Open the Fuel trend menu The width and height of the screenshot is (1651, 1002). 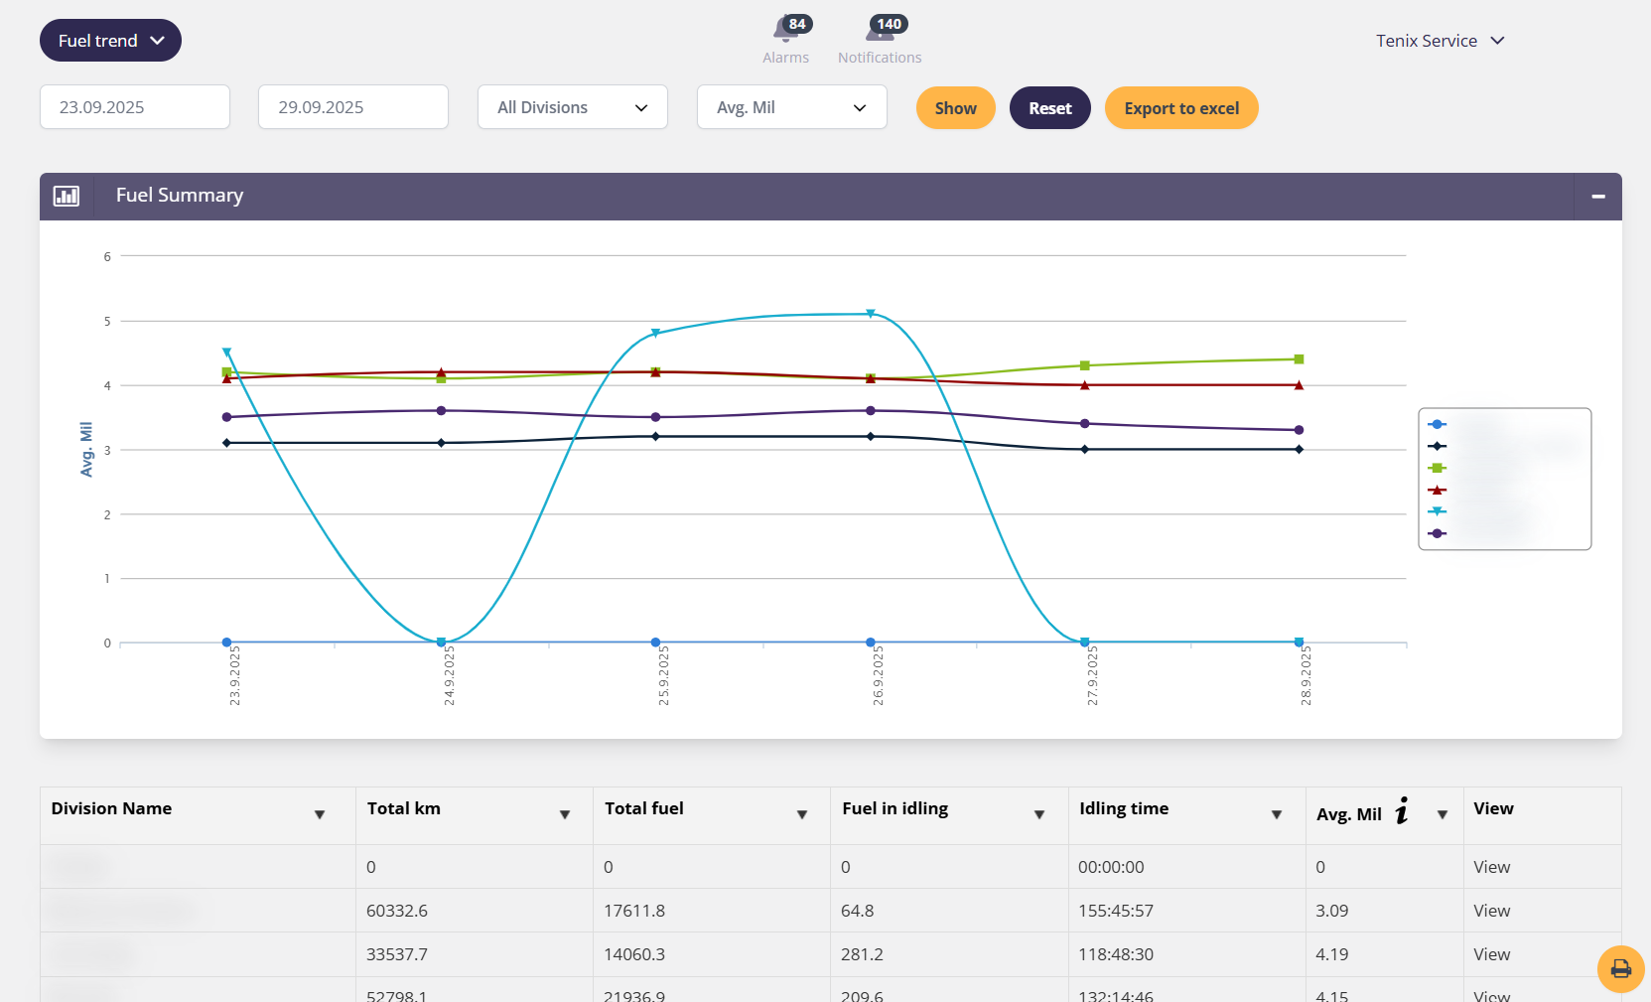pos(110,41)
